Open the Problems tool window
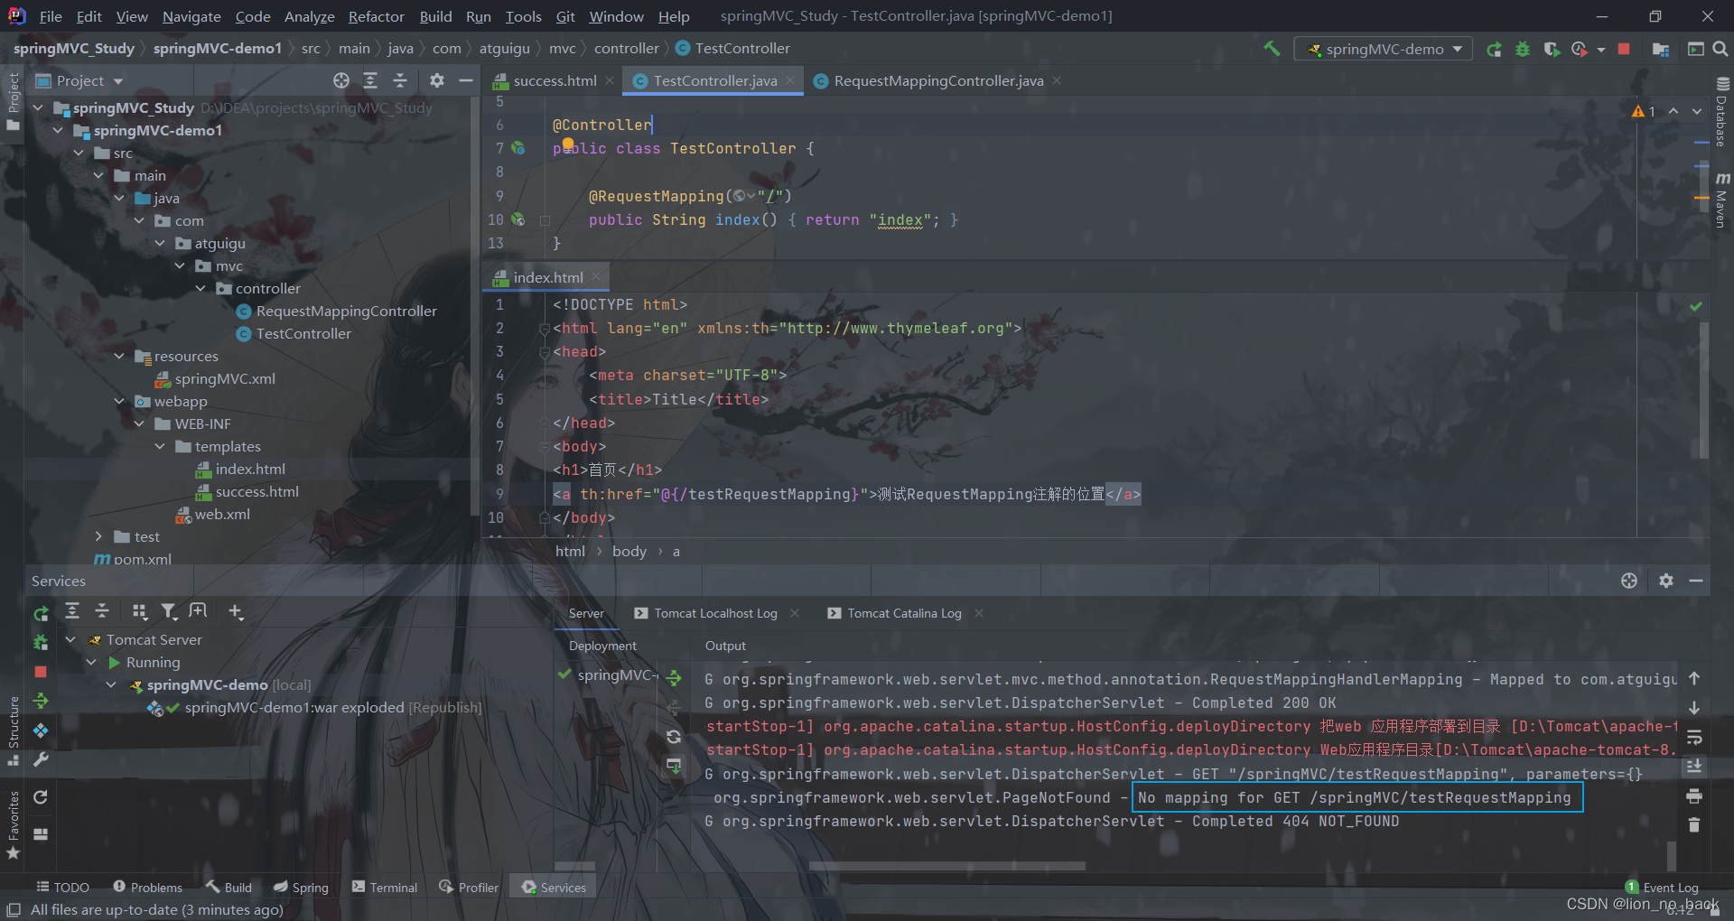The height and width of the screenshot is (921, 1734). [x=148, y=888]
